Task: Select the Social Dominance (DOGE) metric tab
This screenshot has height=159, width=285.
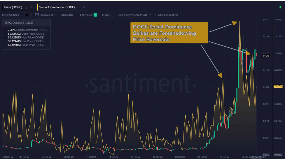Action: [x=57, y=7]
